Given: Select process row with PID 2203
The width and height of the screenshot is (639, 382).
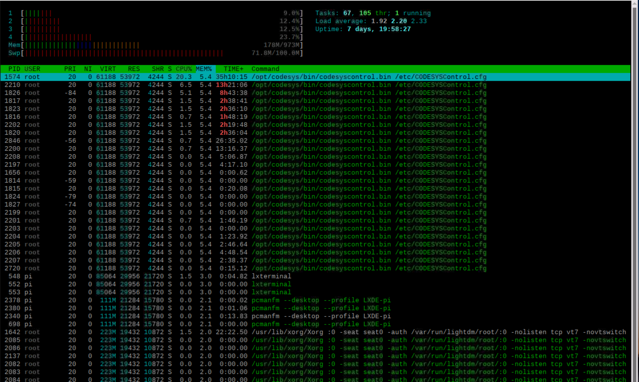Looking at the screenshot, I should tap(315, 228).
